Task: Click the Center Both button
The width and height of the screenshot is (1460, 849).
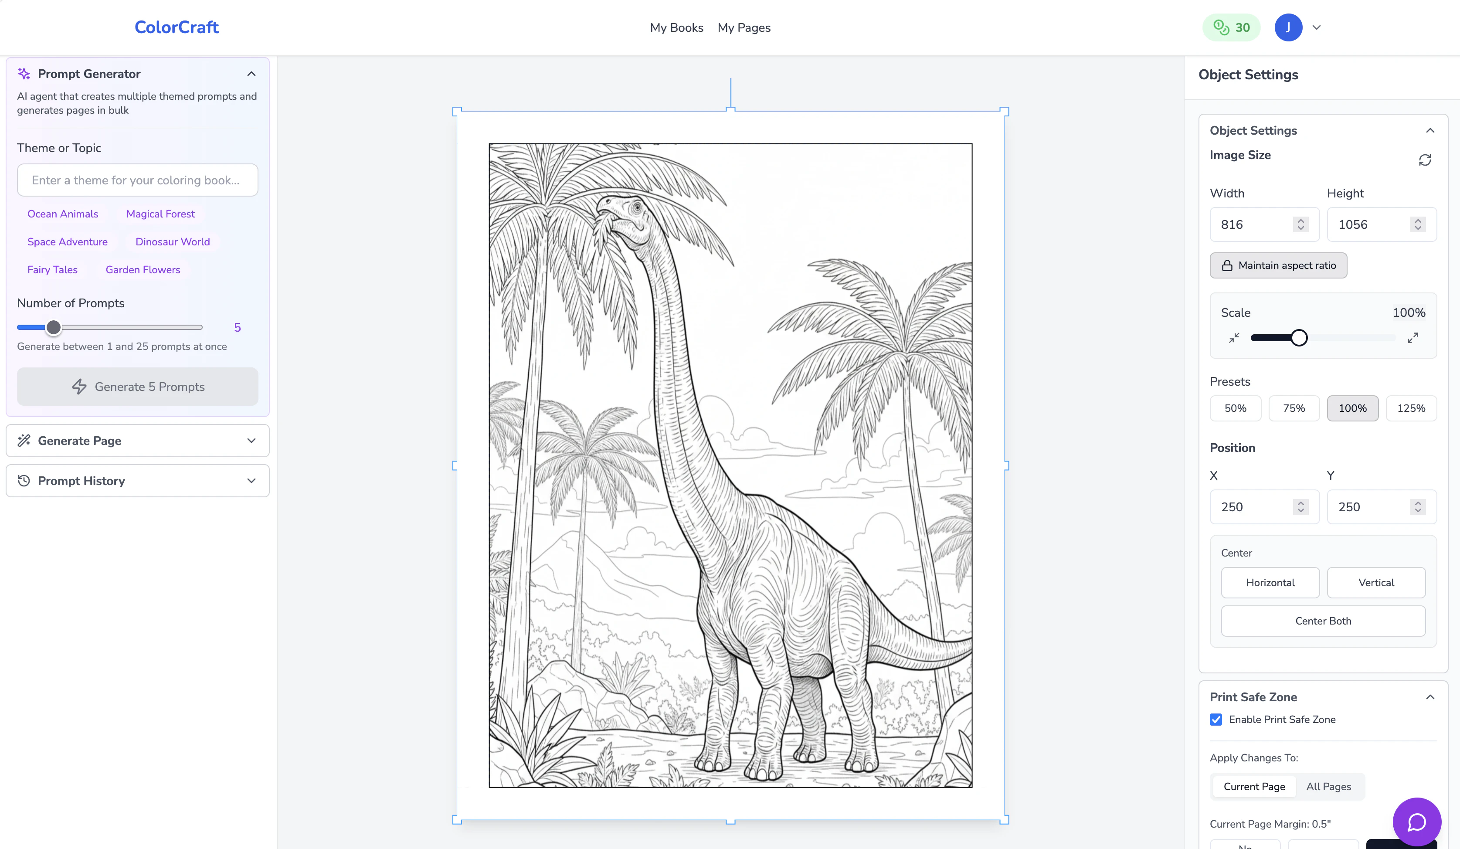Action: point(1323,621)
